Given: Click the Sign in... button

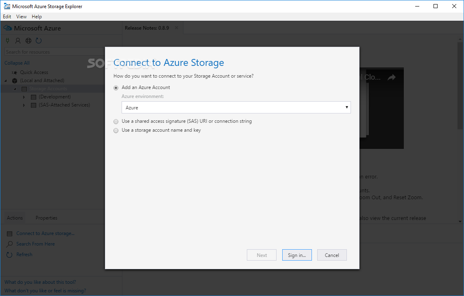Looking at the screenshot, I should tap(297, 255).
